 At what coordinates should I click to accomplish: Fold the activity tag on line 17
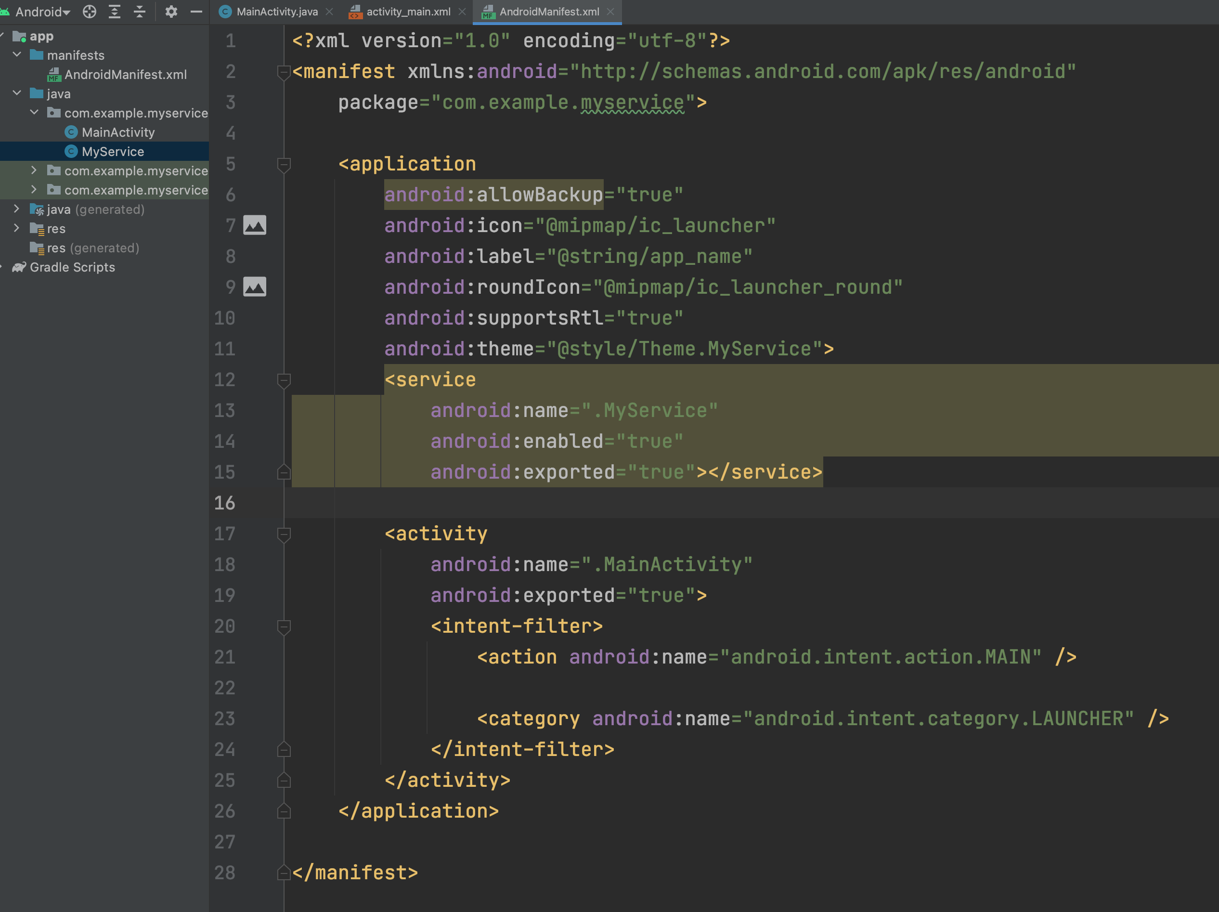(284, 534)
